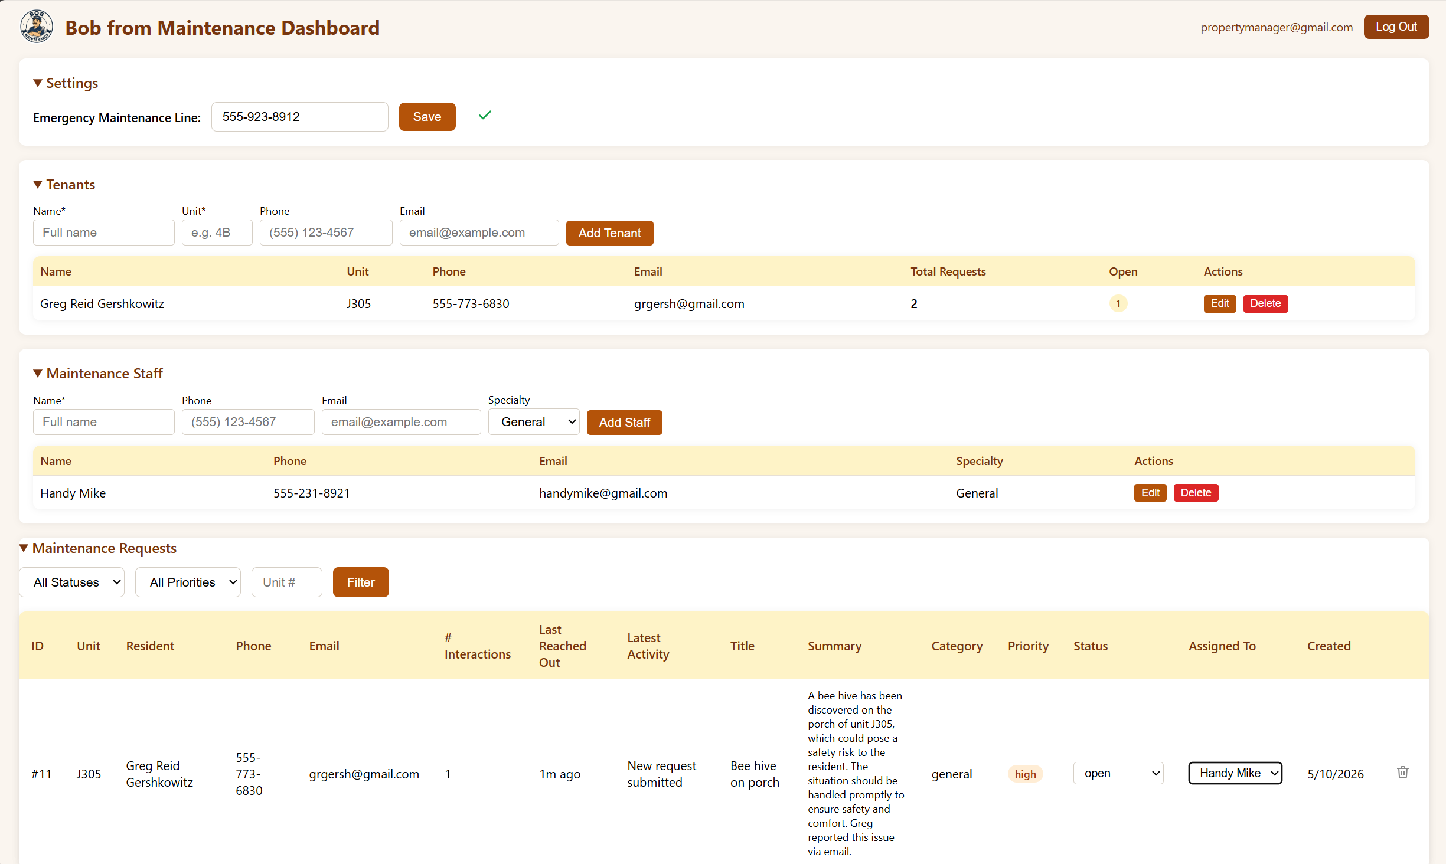Click the J305 unit in Tenants table
The image size is (1446, 864).
[358, 303]
